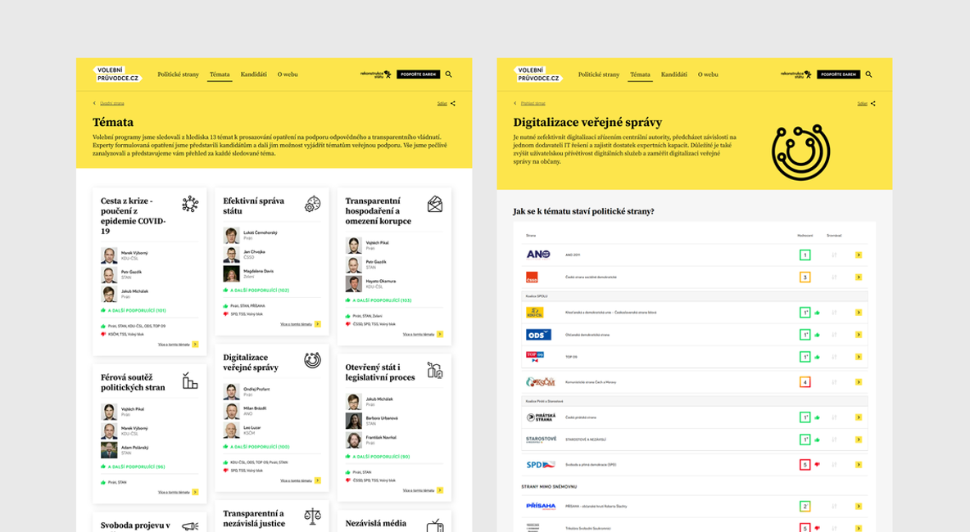Click the podium icon on Férová soutěž card

coord(190,381)
